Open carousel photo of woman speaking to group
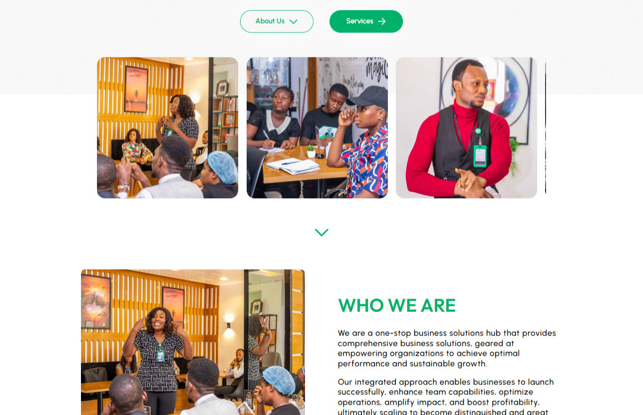The width and height of the screenshot is (643, 415). (168, 128)
